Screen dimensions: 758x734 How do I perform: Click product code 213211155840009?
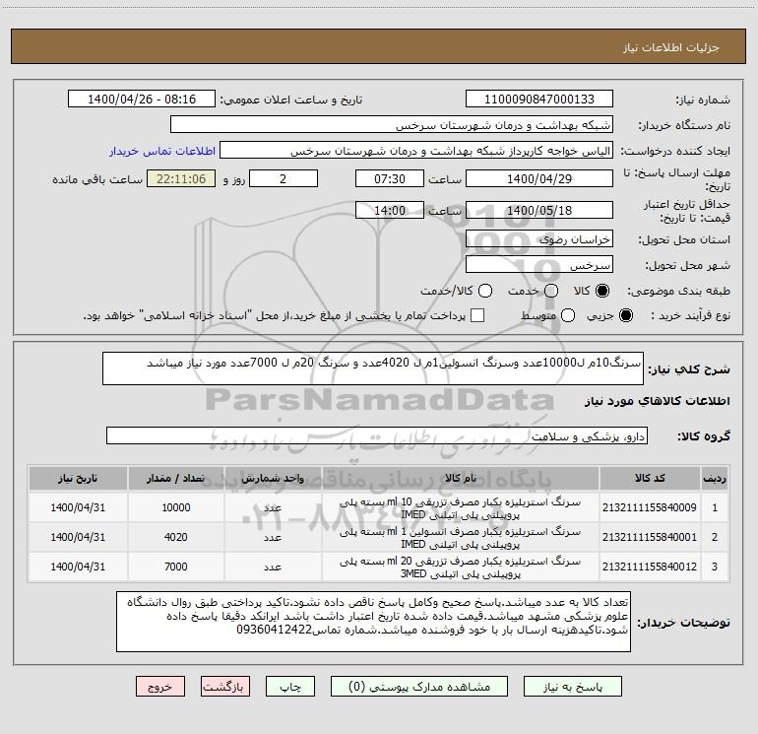650,507
